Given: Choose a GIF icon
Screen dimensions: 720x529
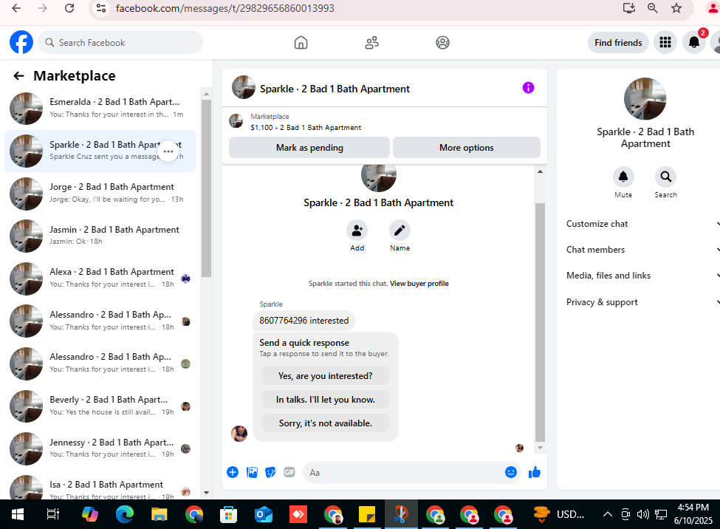Looking at the screenshot, I should pos(289,472).
